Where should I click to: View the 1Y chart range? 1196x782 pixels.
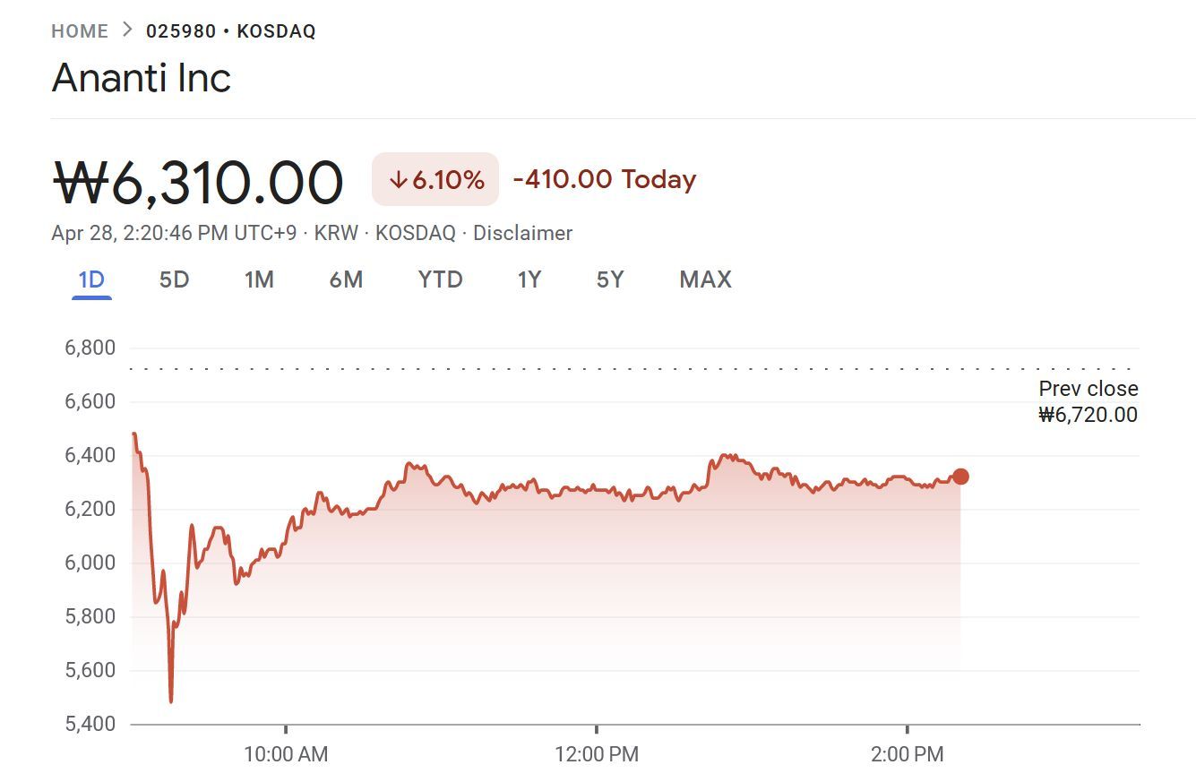pos(529,280)
